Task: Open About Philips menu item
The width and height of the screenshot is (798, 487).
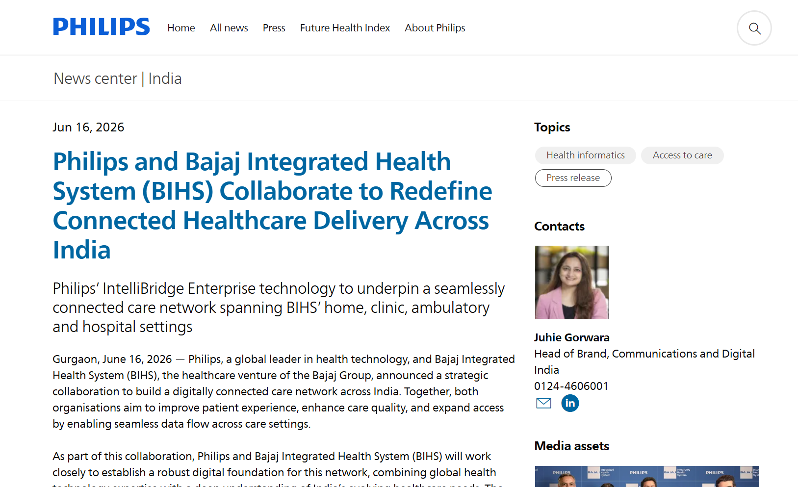Action: [x=435, y=28]
